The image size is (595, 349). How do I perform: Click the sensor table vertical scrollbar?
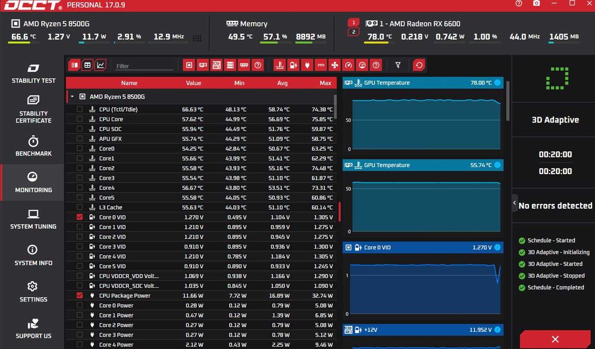[x=334, y=106]
